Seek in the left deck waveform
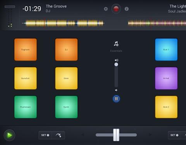186x145 pixels. [x=63, y=23]
